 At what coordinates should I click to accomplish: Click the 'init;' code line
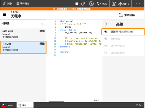(x=68, y=27)
